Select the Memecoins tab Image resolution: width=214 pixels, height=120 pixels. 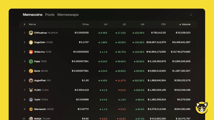[x=33, y=15]
